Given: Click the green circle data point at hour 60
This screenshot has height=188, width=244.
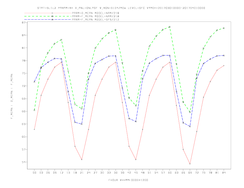Looking at the screenshot, I should click(170, 27).
